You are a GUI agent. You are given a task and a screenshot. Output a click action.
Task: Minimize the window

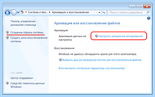point(132,6)
